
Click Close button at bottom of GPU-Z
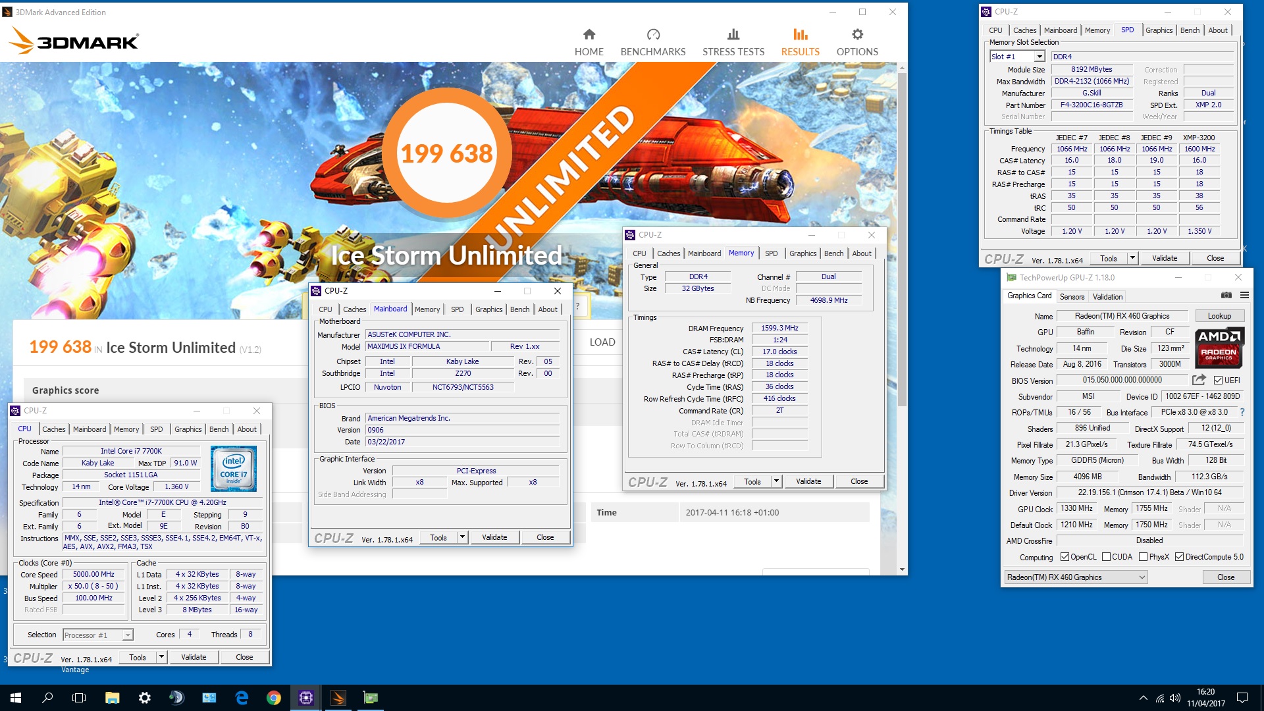point(1226,577)
